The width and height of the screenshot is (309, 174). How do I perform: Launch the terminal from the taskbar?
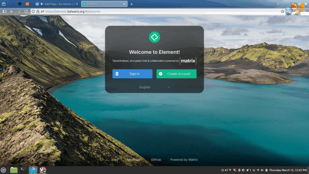23,170
